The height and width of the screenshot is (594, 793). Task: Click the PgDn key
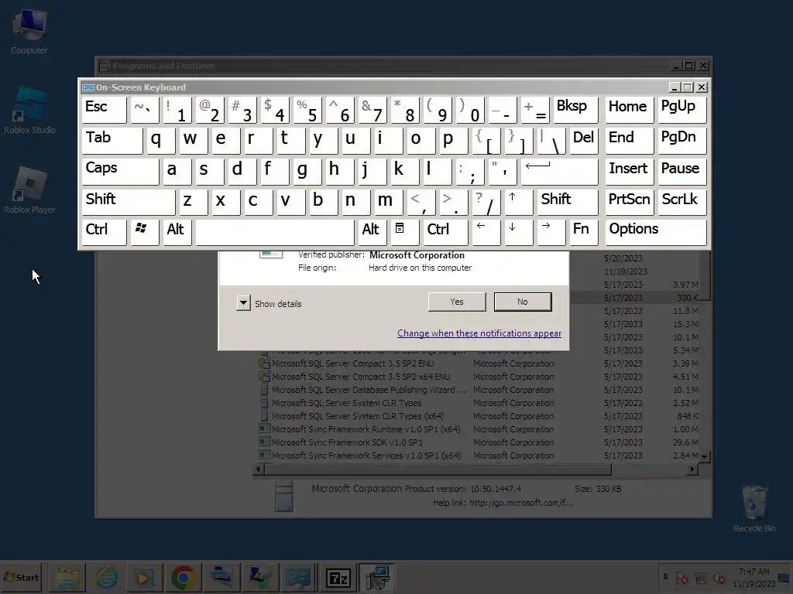[x=681, y=141]
